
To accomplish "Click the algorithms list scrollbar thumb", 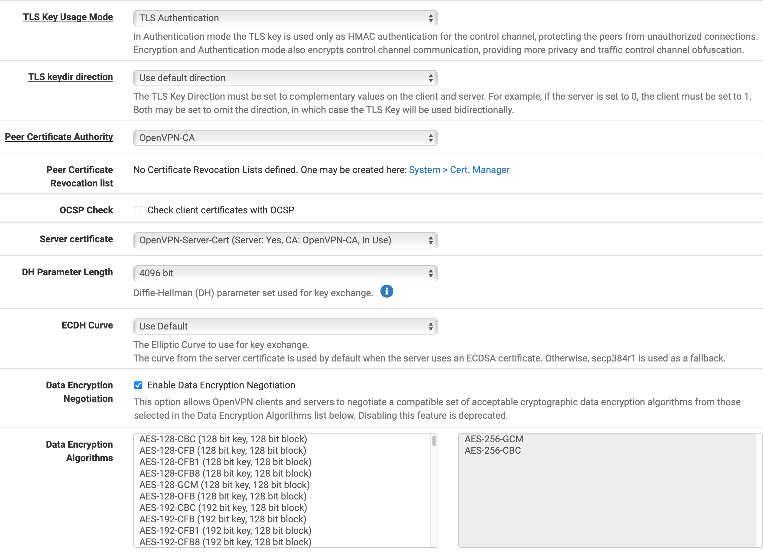I will (434, 441).
